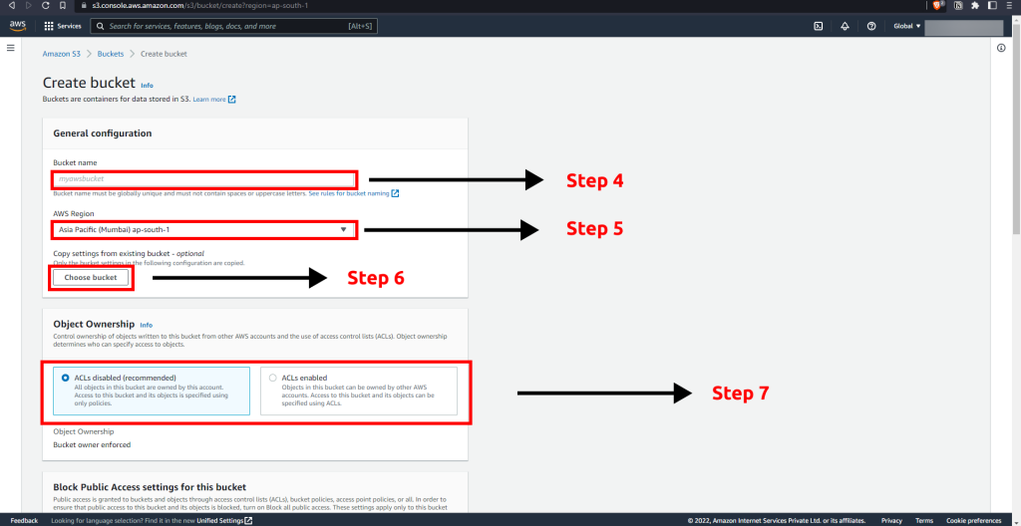This screenshot has height=526, width=1021.
Task: Open the notifications bell
Action: coord(846,26)
